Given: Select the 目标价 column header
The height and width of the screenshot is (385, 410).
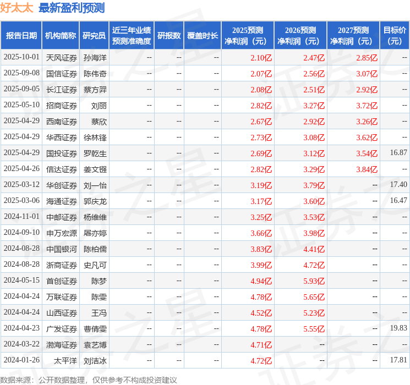Looking at the screenshot, I should tap(395, 35).
